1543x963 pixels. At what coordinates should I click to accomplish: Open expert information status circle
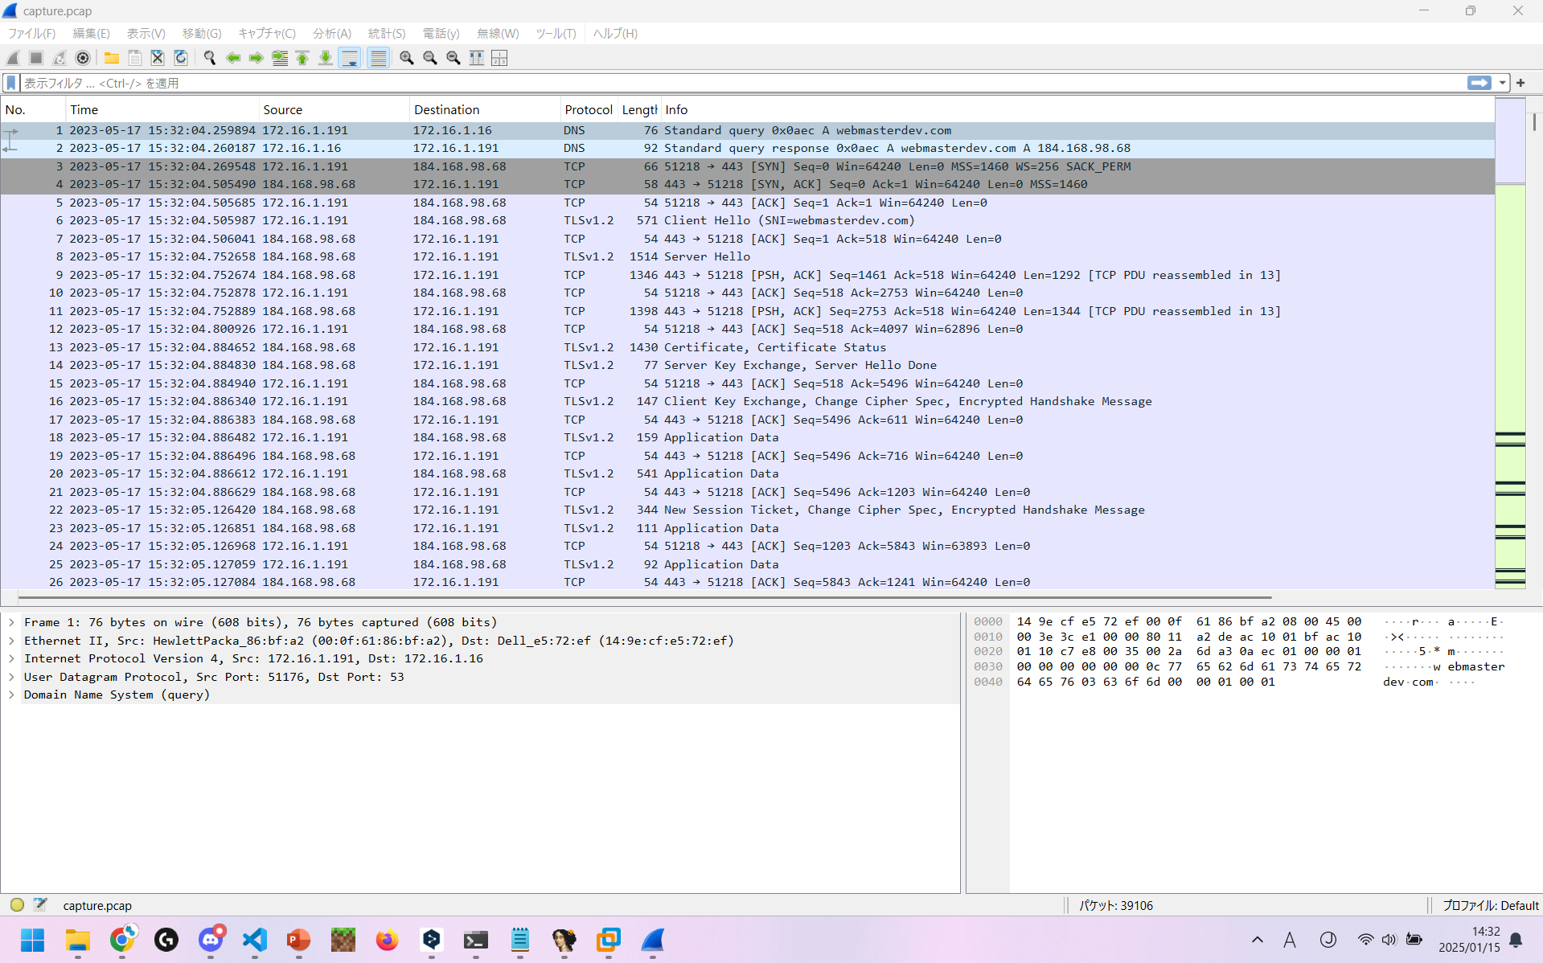click(x=17, y=904)
